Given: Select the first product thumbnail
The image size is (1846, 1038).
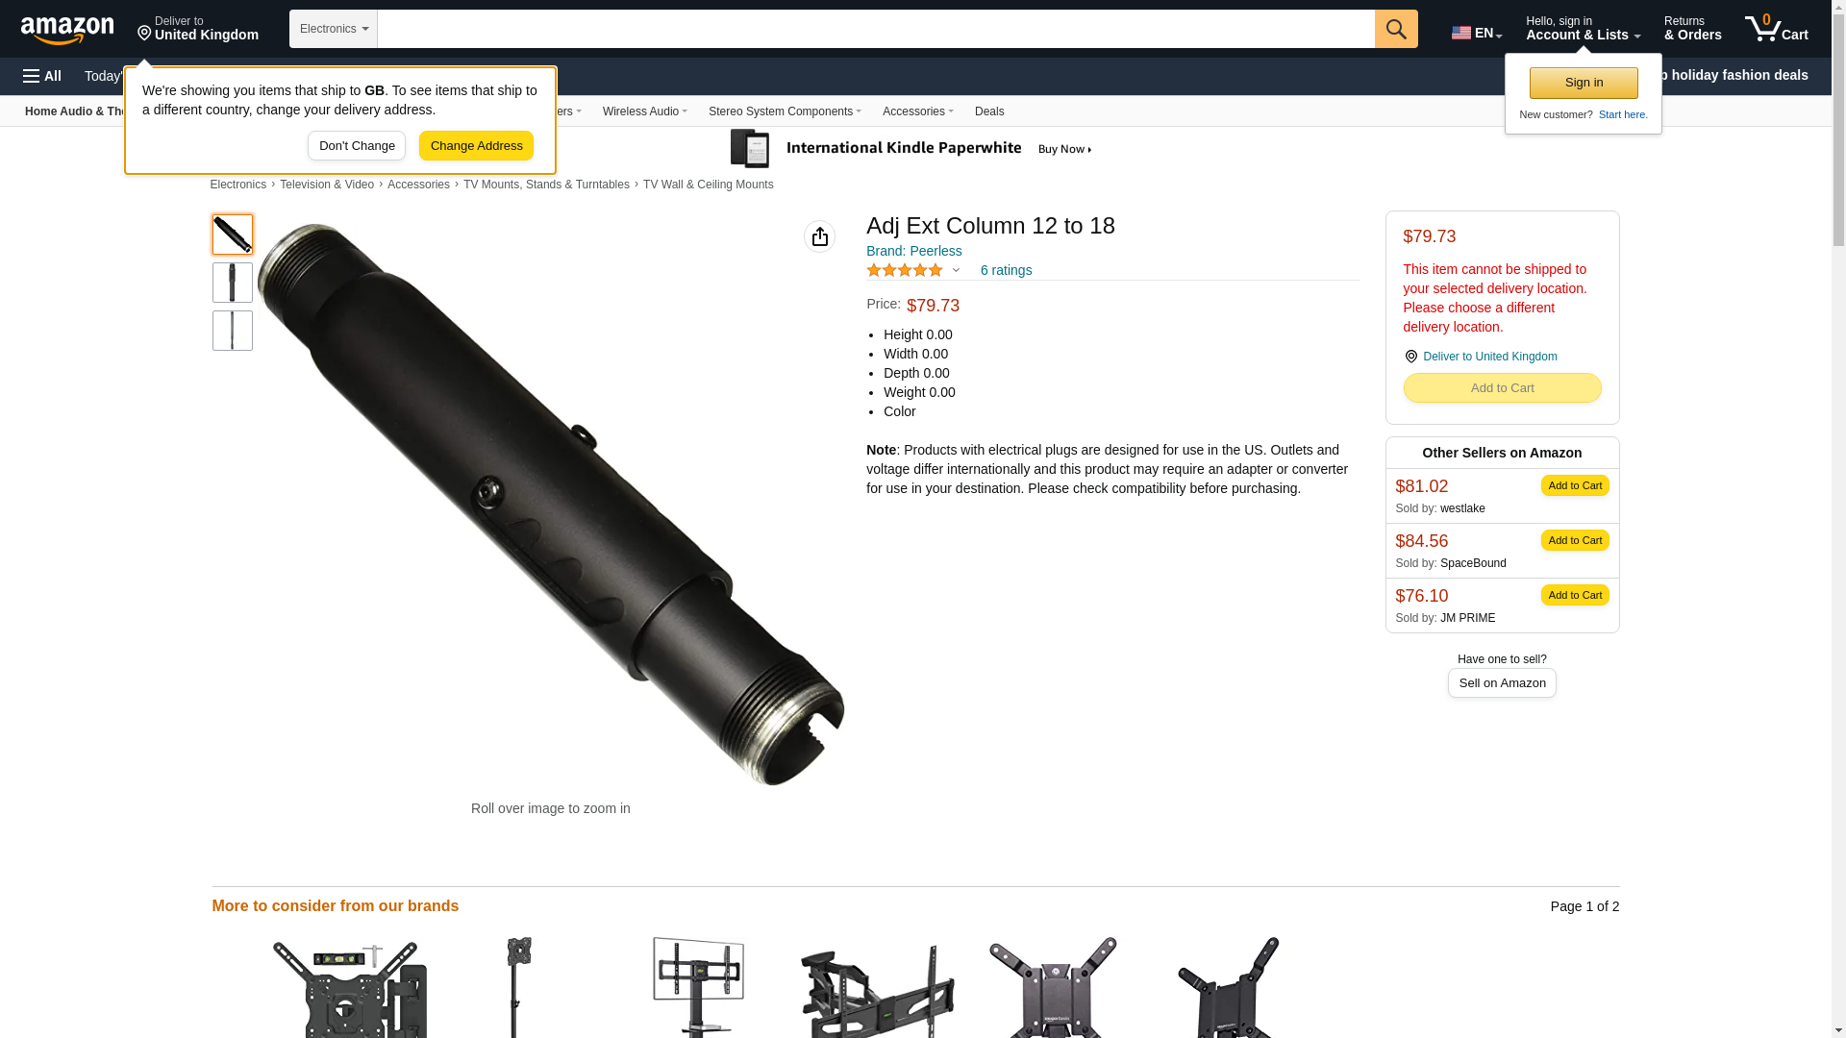Looking at the screenshot, I should [x=233, y=235].
